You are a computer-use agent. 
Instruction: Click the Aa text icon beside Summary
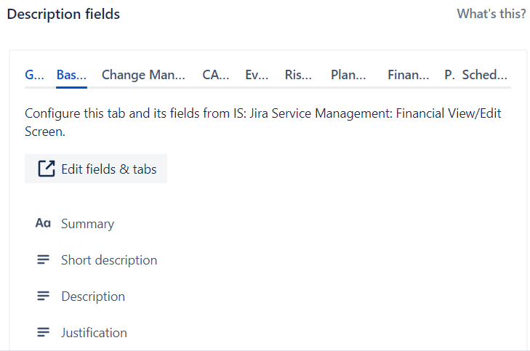coord(43,223)
